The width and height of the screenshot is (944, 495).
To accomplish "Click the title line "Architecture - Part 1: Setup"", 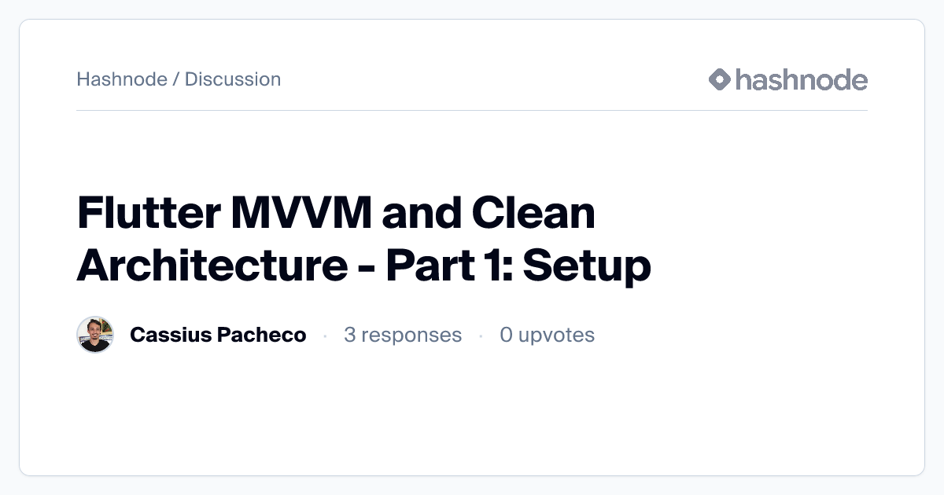I will [363, 266].
